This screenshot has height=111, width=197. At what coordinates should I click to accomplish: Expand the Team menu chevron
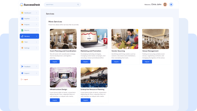[x=36, y=42]
